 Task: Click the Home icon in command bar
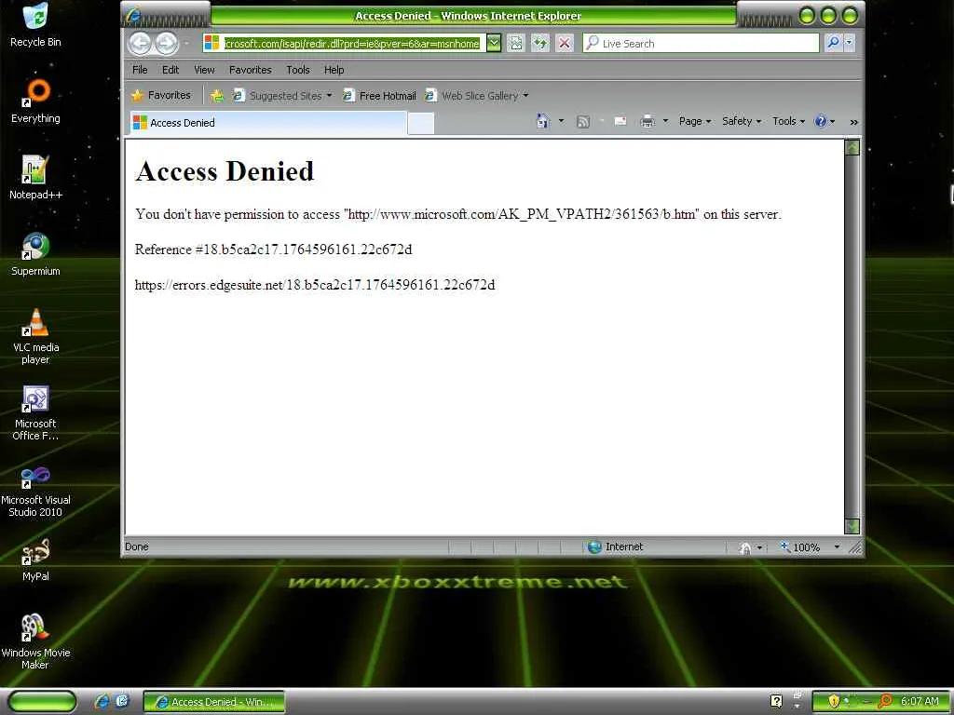coord(543,121)
